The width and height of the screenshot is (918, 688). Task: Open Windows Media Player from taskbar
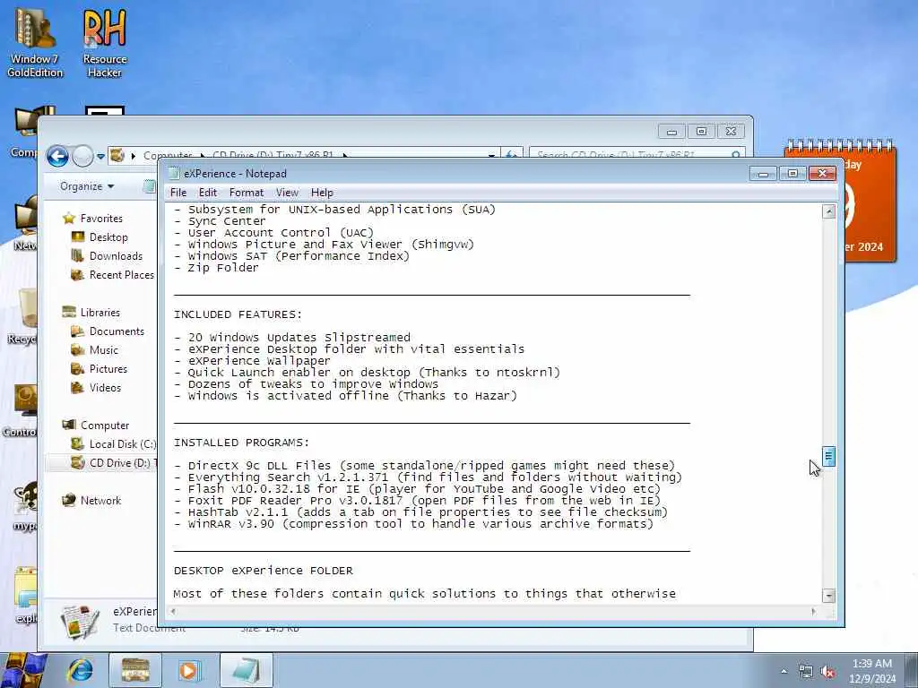(188, 670)
